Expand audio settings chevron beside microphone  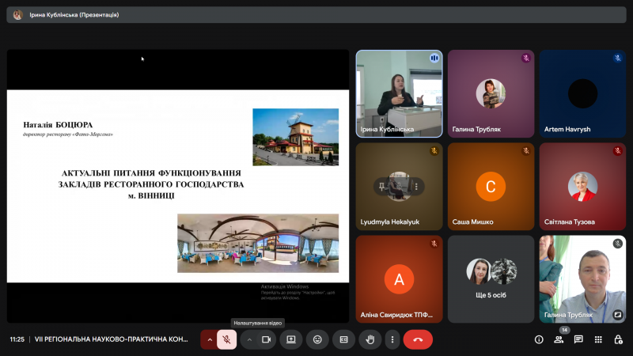click(x=210, y=339)
